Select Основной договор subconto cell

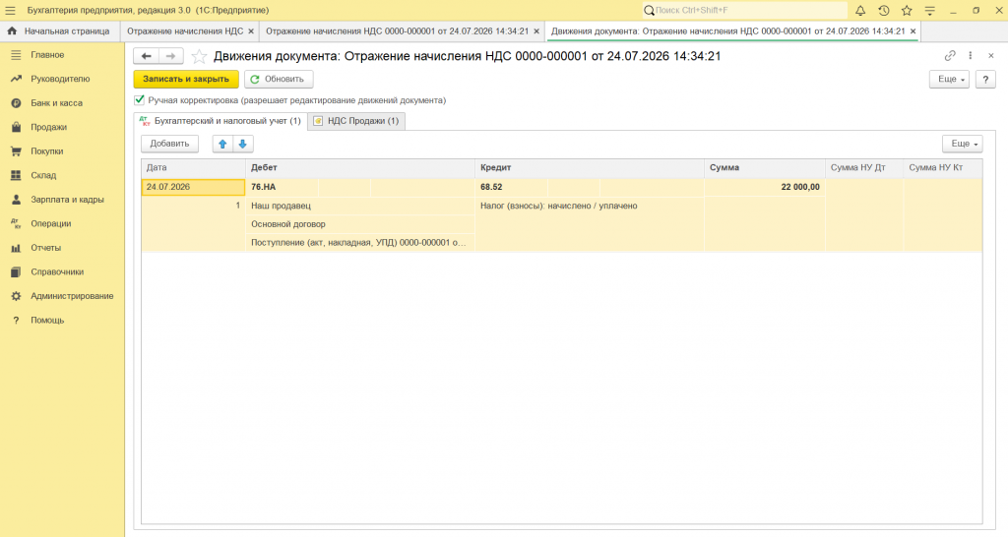point(360,224)
